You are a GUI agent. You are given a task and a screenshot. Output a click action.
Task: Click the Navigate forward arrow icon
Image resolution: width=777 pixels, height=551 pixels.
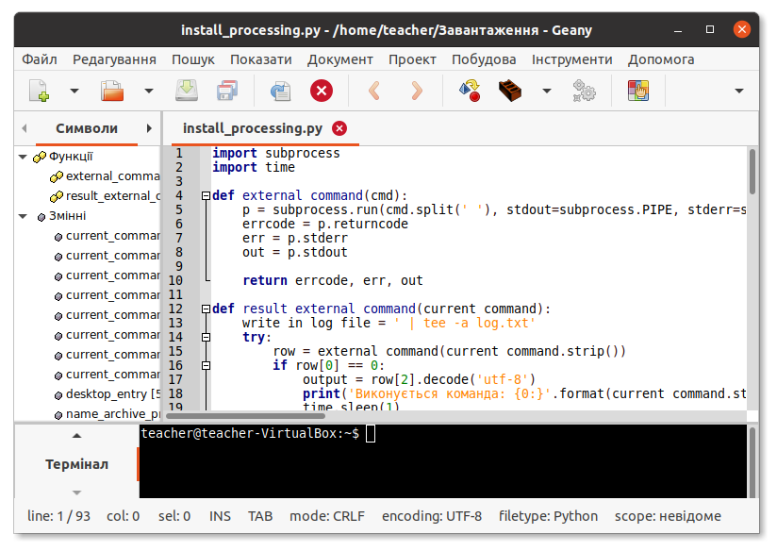(416, 91)
